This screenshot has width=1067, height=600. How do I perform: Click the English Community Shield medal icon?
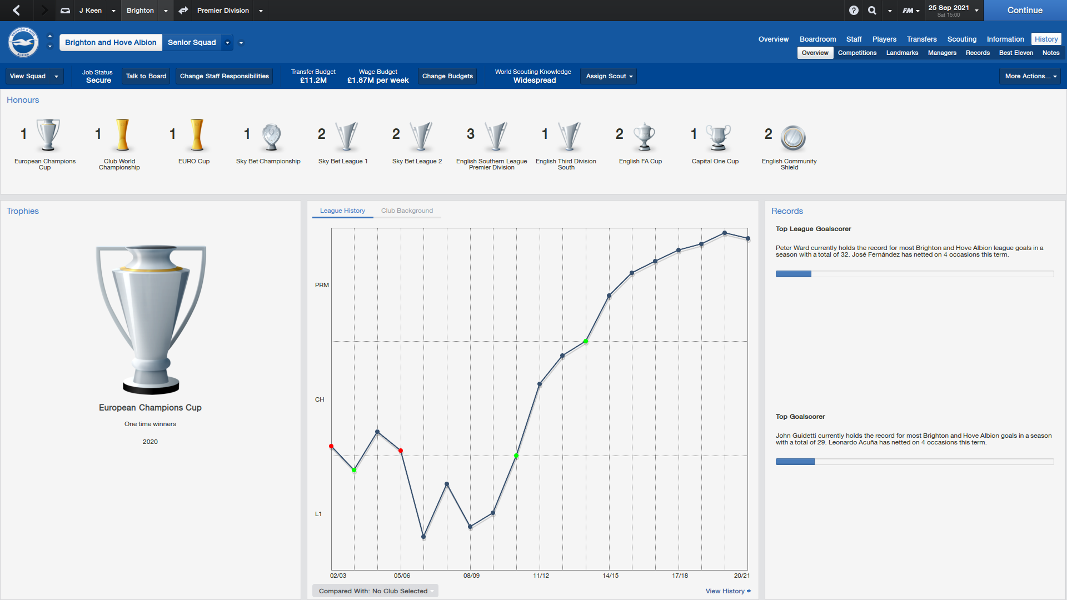792,138
